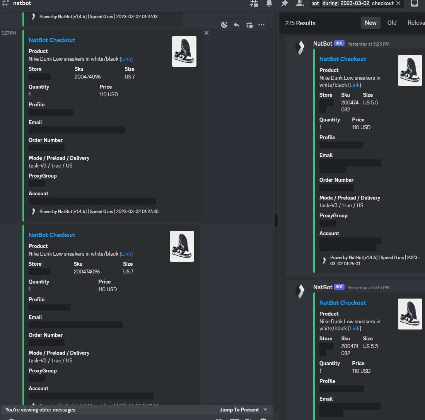The height and width of the screenshot is (420, 425).
Task: Open Link in first chat checkout product line
Action: (x=126, y=59)
